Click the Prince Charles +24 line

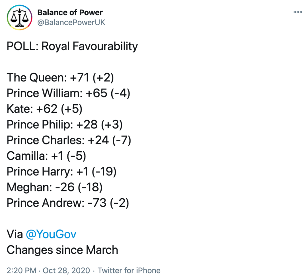(x=69, y=140)
